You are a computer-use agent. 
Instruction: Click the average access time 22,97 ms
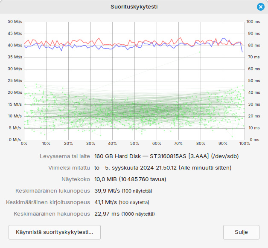107,213
